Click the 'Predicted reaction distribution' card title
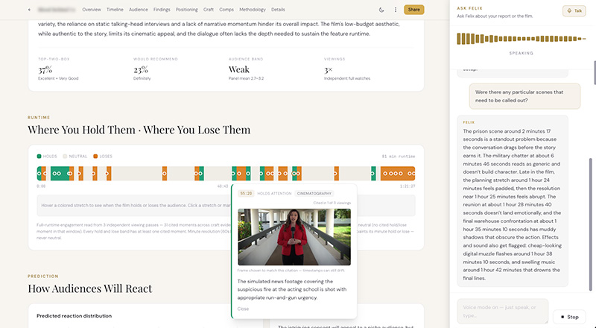 74,316
